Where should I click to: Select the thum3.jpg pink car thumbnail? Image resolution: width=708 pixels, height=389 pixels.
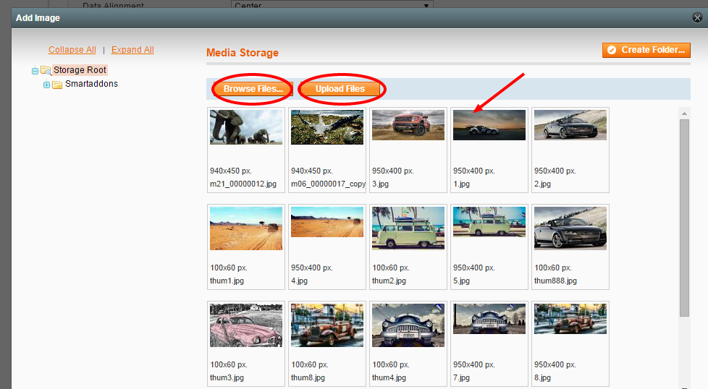tap(246, 325)
